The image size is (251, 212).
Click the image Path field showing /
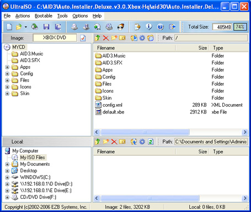[211, 38]
